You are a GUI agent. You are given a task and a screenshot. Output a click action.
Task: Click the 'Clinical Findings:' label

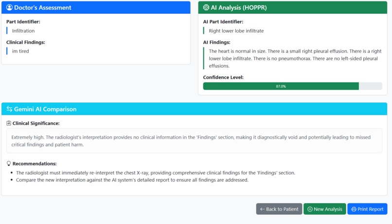pyautogui.click(x=26, y=42)
